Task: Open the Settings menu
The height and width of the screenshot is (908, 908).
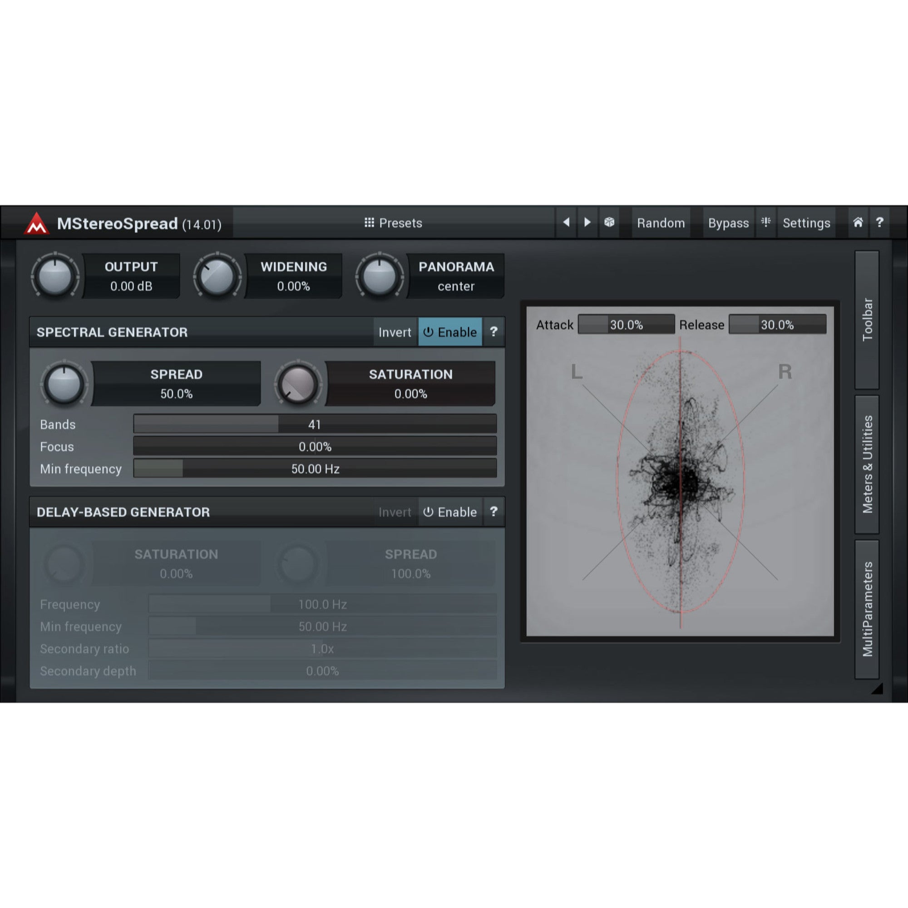Action: point(806,222)
